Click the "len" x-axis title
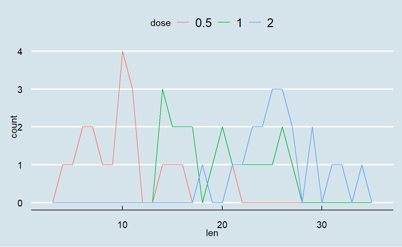Image resolution: width=402 pixels, height=247 pixels. tap(212, 233)
